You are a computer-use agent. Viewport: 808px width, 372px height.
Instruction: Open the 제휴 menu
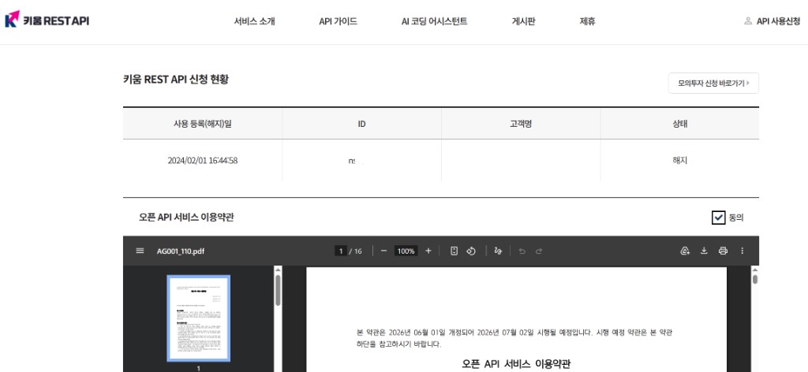coord(587,21)
